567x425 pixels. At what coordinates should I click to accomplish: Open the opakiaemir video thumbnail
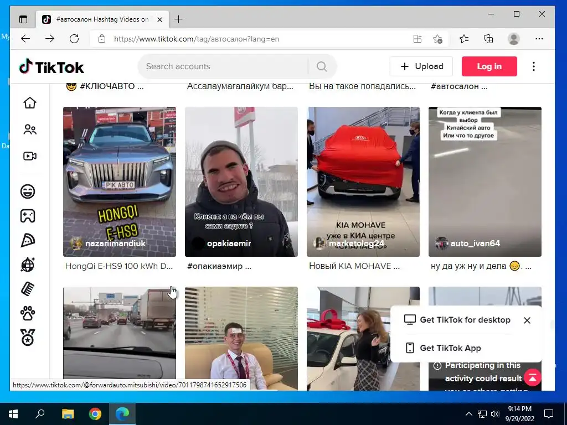(241, 182)
